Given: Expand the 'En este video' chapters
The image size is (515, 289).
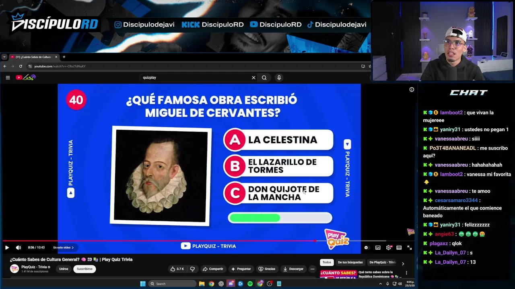Looking at the screenshot, I should 64,248.
